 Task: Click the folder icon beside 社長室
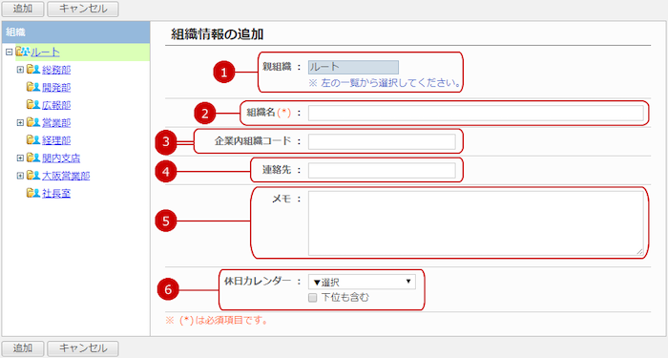pos(33,193)
